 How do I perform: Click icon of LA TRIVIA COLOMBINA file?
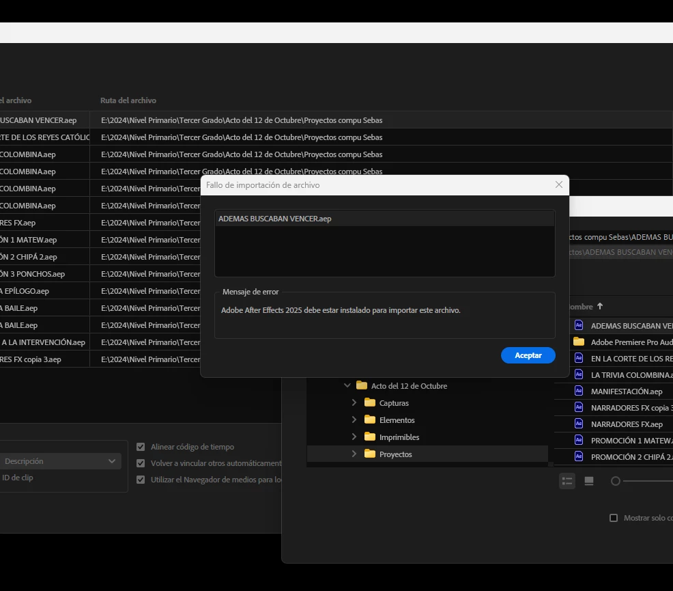pos(579,374)
